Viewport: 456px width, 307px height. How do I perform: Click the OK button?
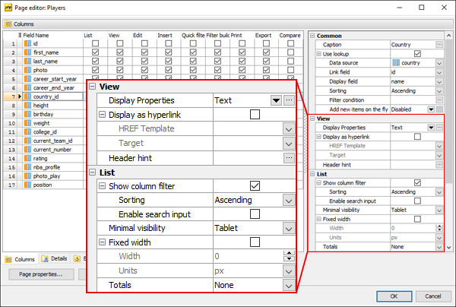tap(394, 294)
